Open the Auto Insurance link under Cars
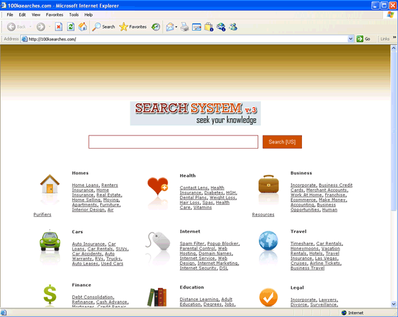Image resolution: width=398 pixels, height=317 pixels. coord(88,244)
